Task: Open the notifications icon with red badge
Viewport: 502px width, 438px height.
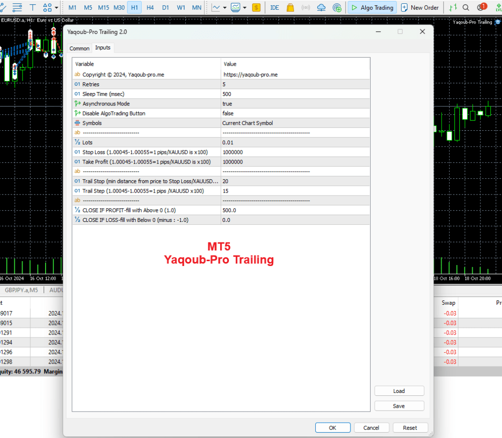Action: coord(481,7)
